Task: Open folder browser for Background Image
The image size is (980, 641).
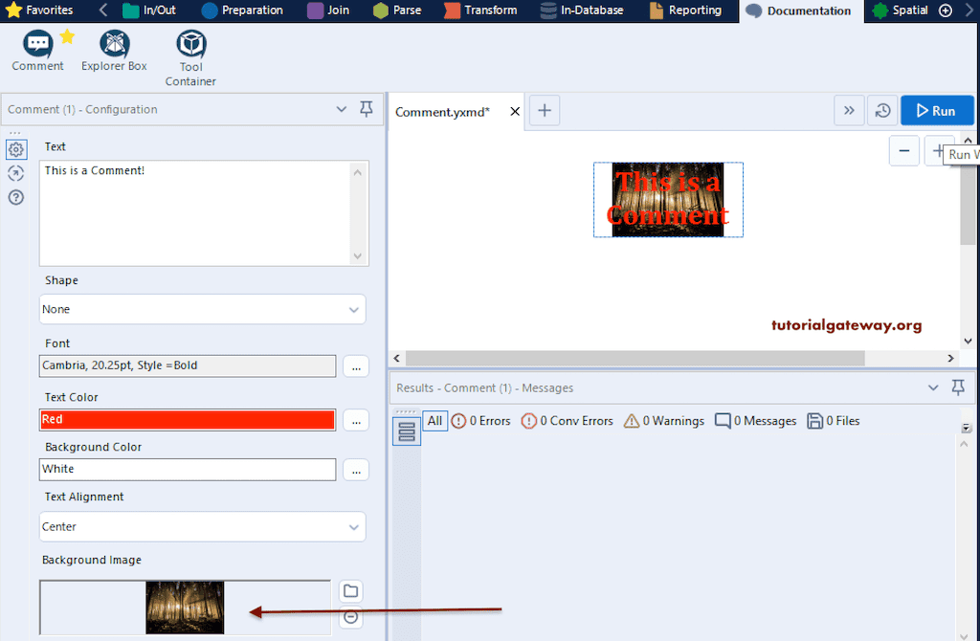Action: (350, 591)
